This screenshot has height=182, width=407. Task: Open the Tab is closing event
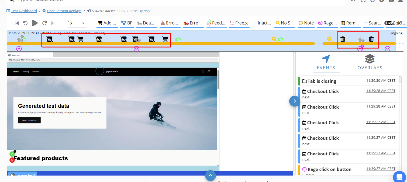pyautogui.click(x=322, y=81)
